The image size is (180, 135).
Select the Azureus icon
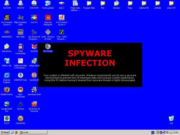click(21, 104)
